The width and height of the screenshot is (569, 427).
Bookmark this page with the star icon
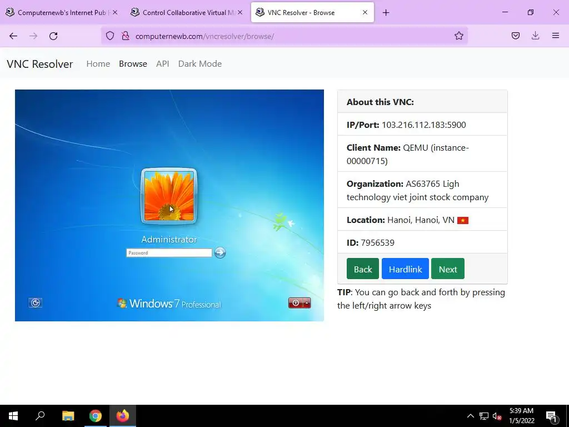[x=458, y=36]
